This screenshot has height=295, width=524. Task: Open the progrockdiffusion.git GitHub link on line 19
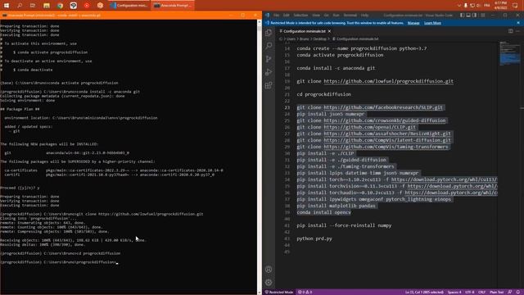click(388, 81)
